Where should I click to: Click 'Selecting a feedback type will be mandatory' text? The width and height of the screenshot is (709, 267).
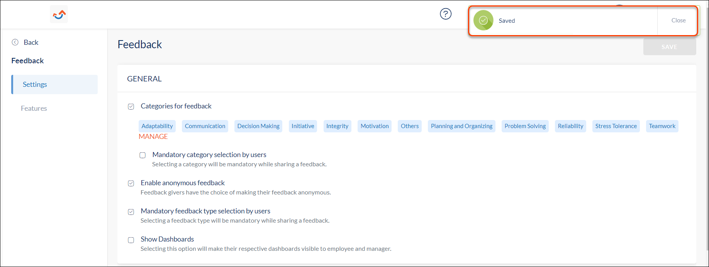click(235, 221)
